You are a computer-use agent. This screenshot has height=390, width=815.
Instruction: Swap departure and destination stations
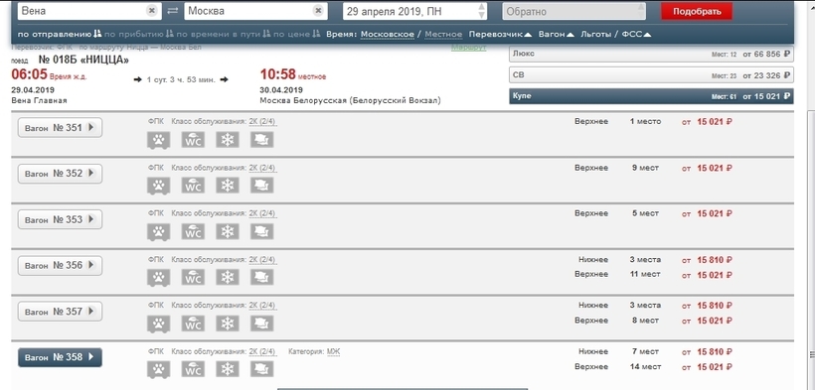[172, 11]
